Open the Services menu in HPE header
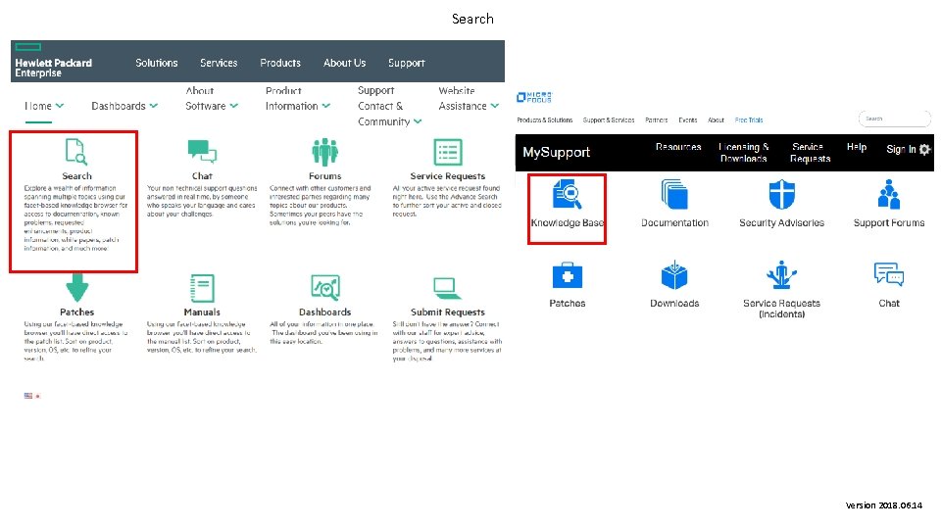Image resolution: width=941 pixels, height=529 pixels. [x=219, y=63]
